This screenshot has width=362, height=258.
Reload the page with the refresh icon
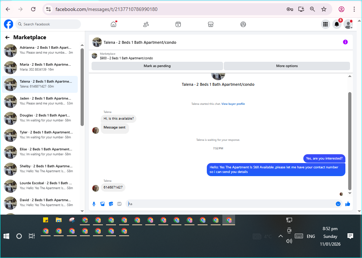33,9
